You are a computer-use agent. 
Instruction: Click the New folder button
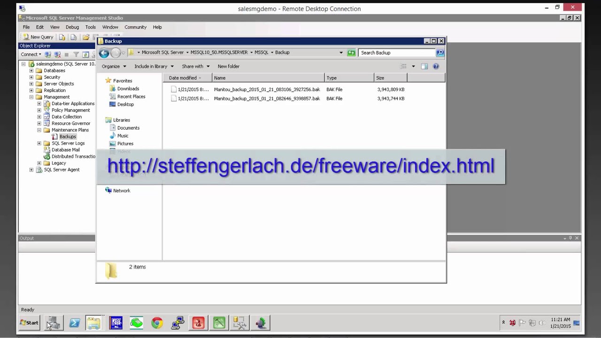tap(229, 66)
